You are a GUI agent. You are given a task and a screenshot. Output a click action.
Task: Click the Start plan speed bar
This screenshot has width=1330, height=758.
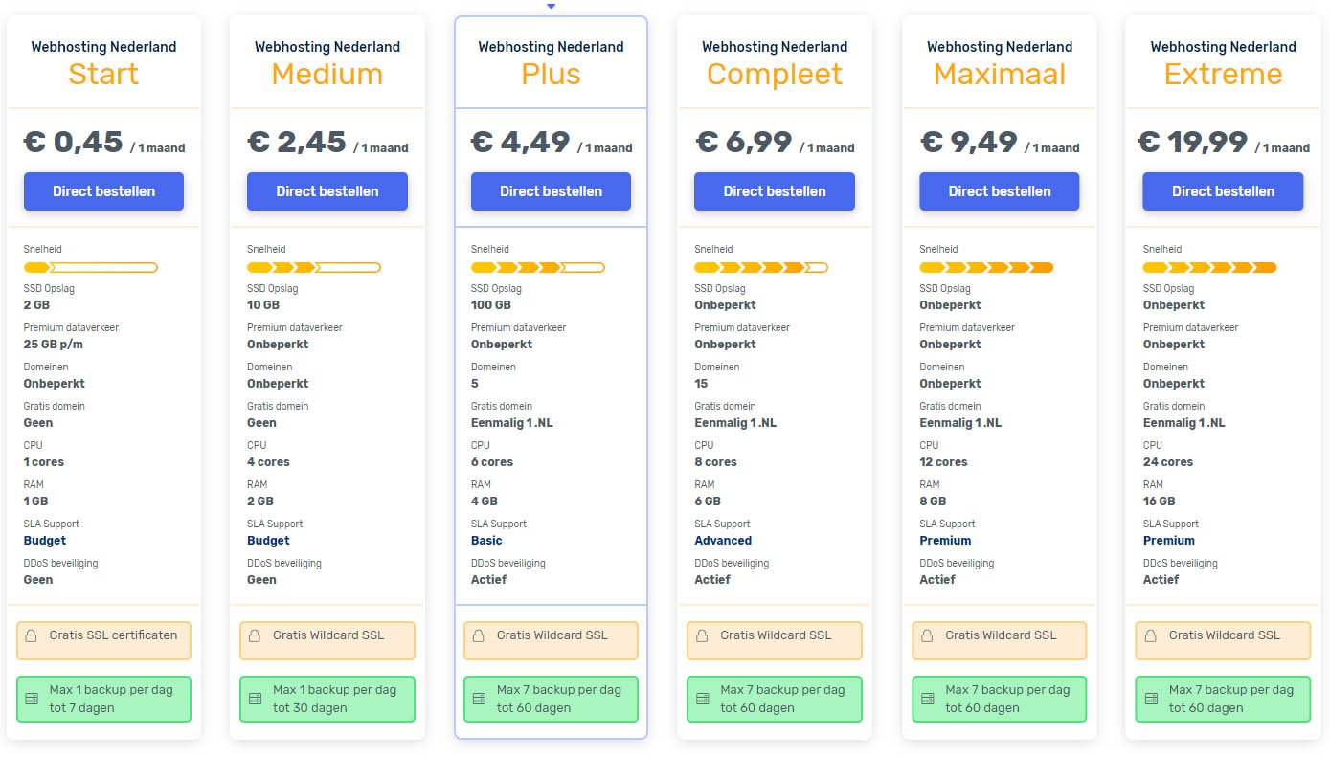90,268
